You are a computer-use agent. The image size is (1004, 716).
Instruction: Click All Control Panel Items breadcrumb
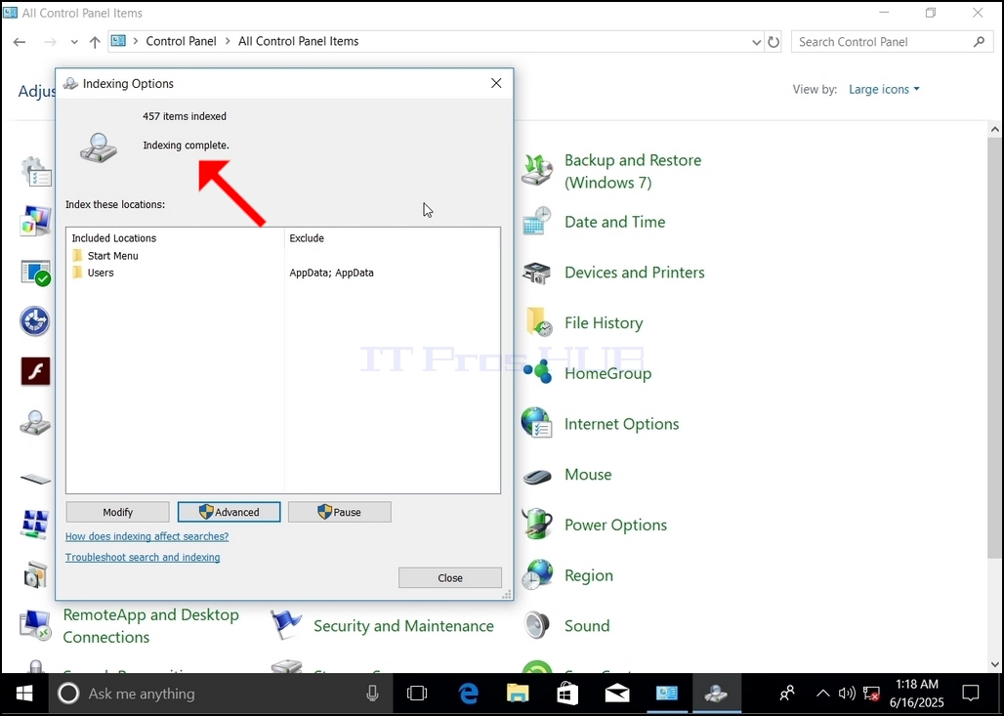pos(299,42)
